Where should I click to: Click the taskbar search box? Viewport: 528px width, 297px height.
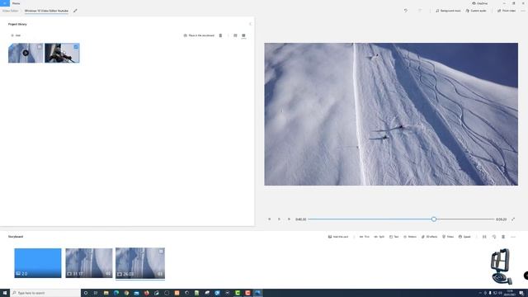[x=45, y=293]
